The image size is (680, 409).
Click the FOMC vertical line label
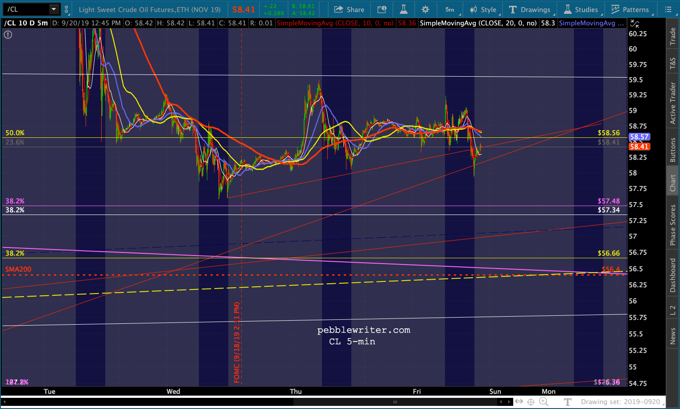click(237, 342)
